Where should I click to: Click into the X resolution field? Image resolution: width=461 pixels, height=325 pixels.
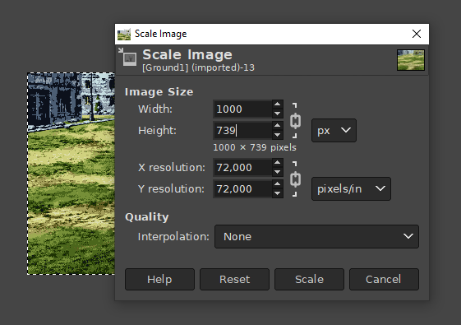pyautogui.click(x=243, y=168)
